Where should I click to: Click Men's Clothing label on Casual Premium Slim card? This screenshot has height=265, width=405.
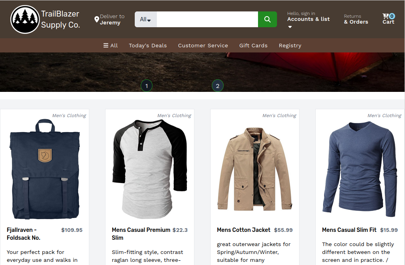coord(174,116)
